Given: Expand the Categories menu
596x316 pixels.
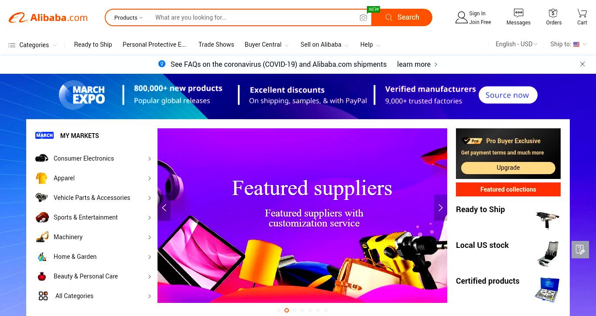Looking at the screenshot, I should [x=33, y=45].
